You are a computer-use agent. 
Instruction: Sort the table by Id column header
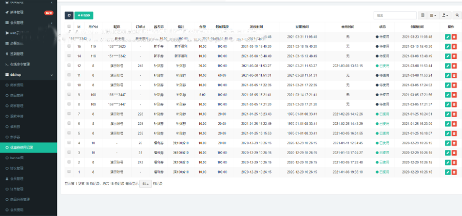click(x=79, y=26)
